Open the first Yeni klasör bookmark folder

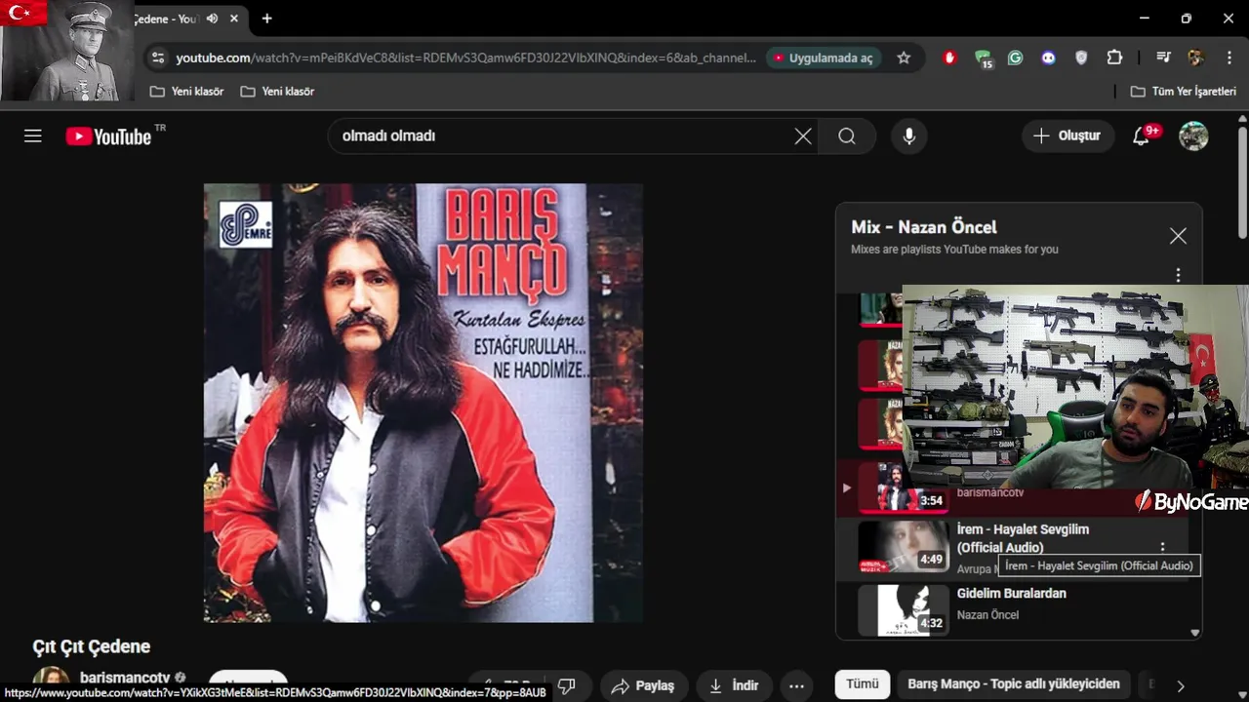(x=186, y=92)
